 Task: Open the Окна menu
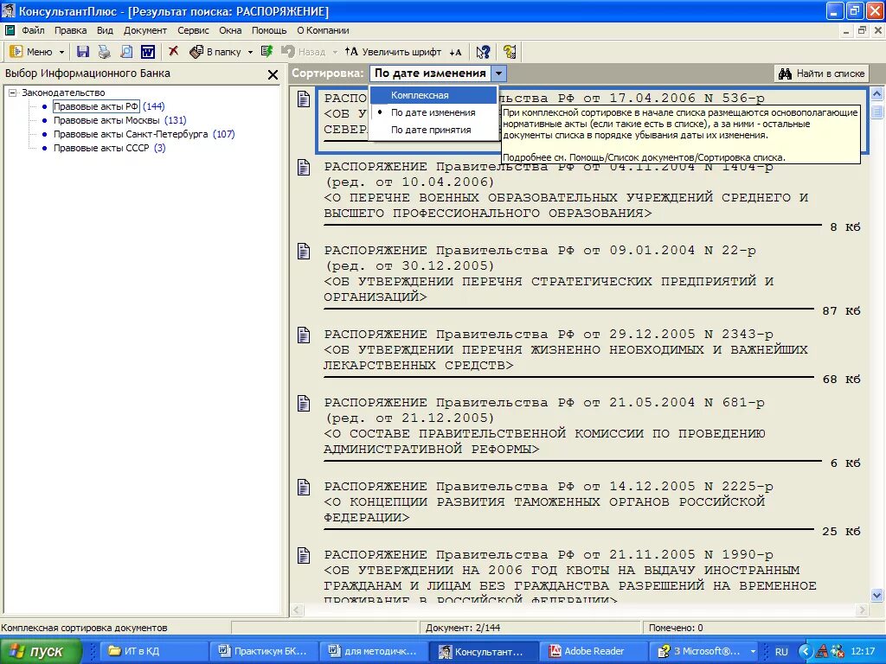coord(230,30)
